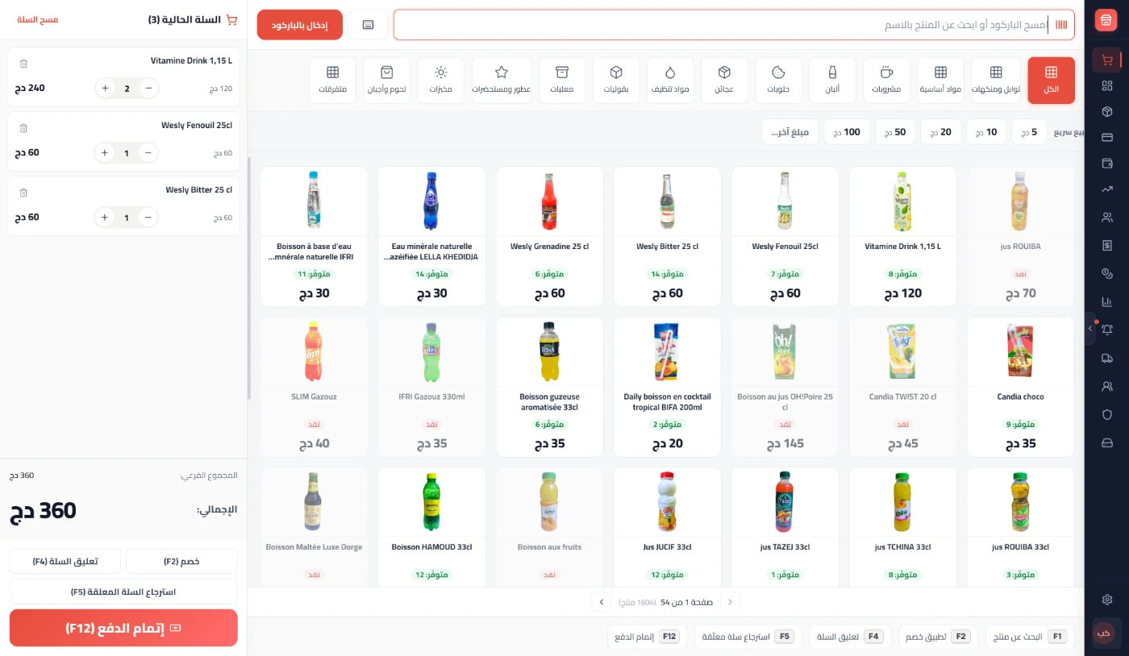
Task: Add Boisson HAMOUD 33cl product card
Action: [x=432, y=527]
